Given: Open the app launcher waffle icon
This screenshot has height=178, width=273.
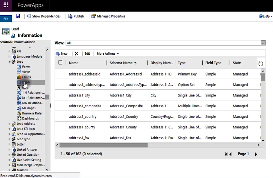Looking at the screenshot, I should 6,5.
